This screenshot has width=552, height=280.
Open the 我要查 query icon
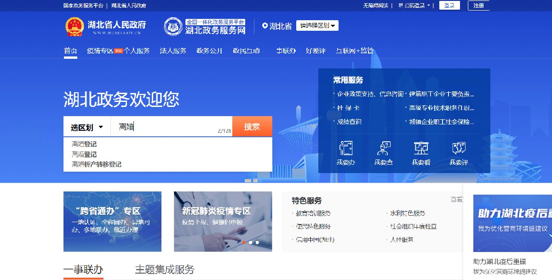tap(383, 148)
